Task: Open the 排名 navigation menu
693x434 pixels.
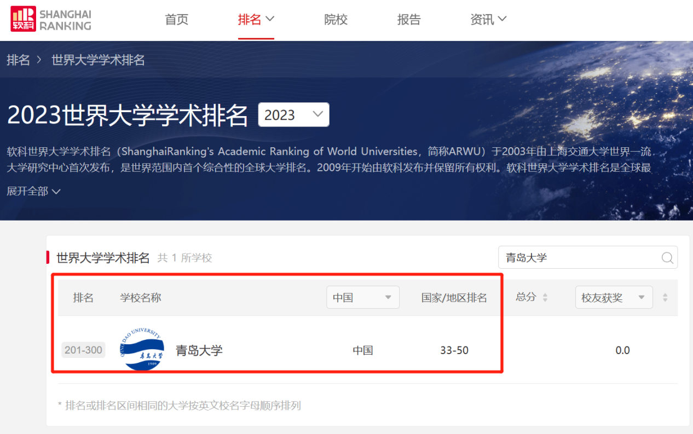Action: click(x=256, y=20)
